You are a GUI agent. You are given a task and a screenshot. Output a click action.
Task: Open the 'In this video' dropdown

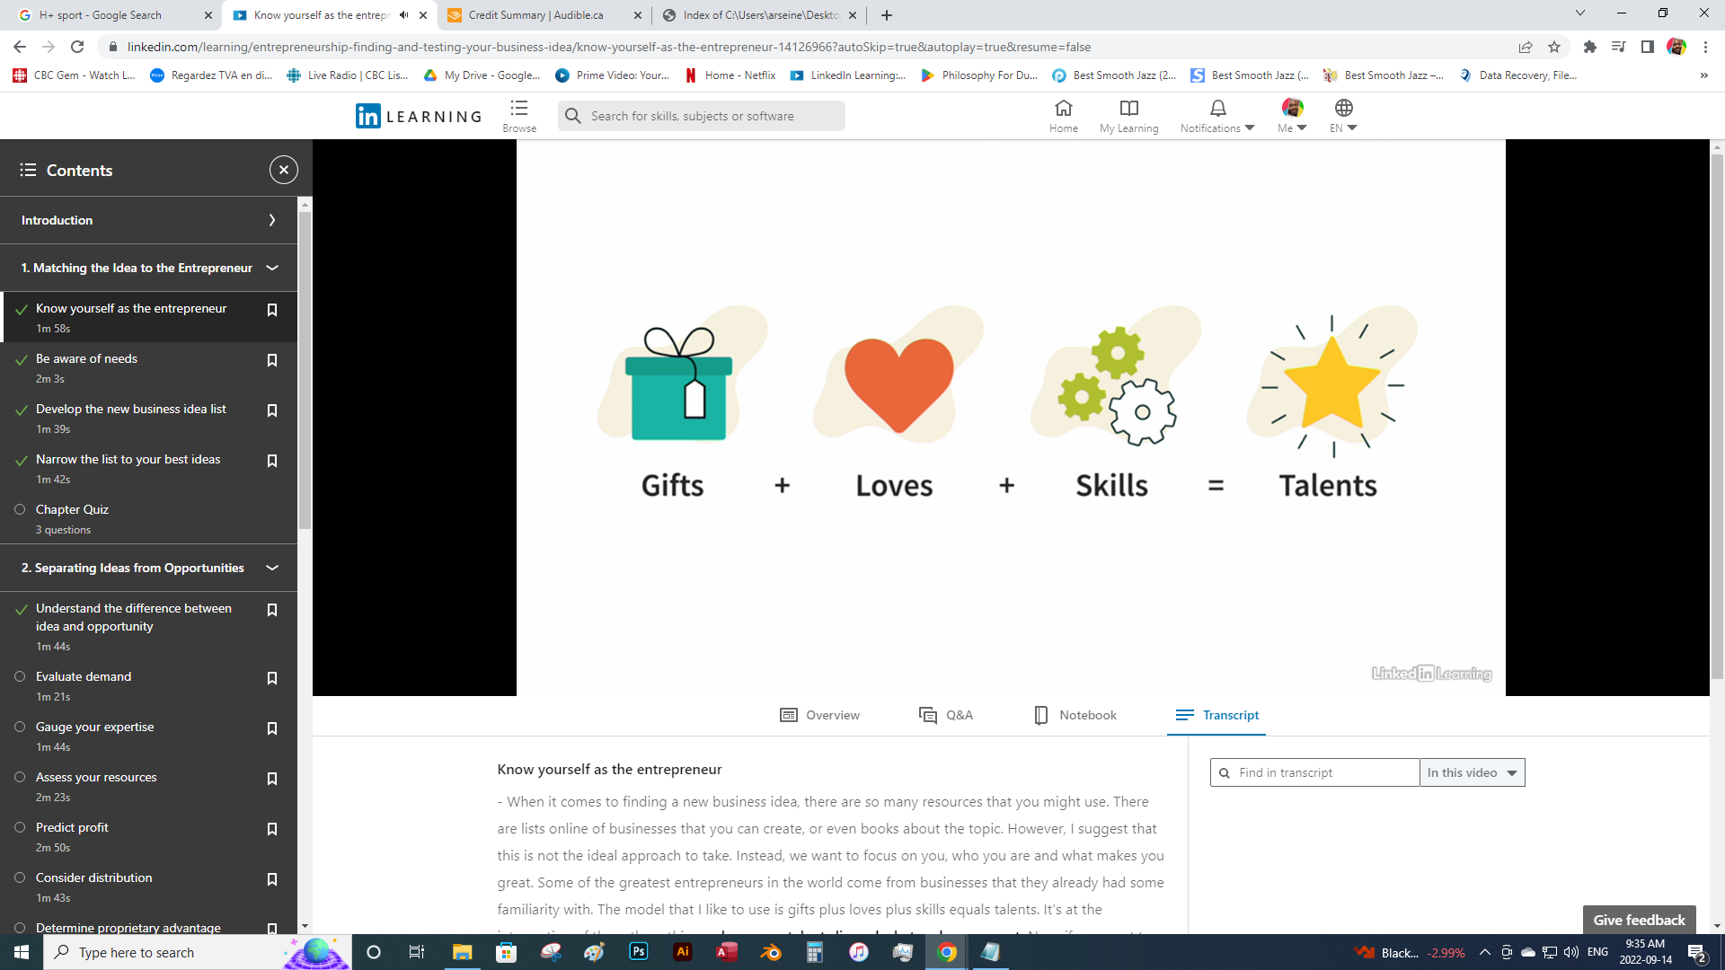[1472, 772]
